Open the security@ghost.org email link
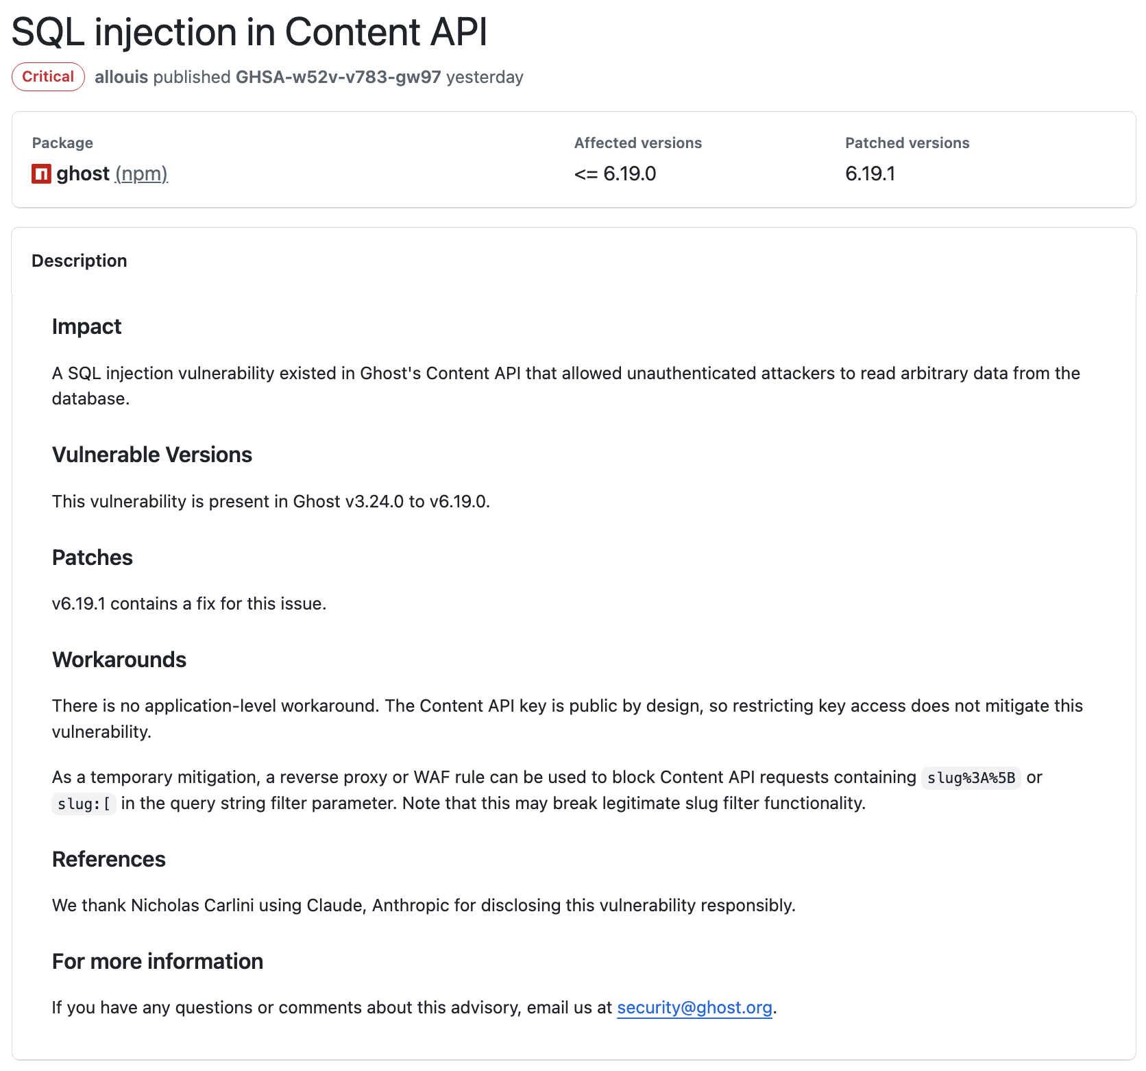The image size is (1146, 1071). [x=694, y=1007]
